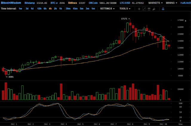Change interval to 1m
Screen dimensions: 191x126
[x=93, y=9]
